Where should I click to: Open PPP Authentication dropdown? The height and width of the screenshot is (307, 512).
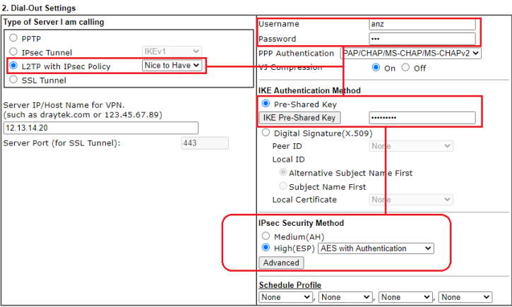tap(410, 53)
